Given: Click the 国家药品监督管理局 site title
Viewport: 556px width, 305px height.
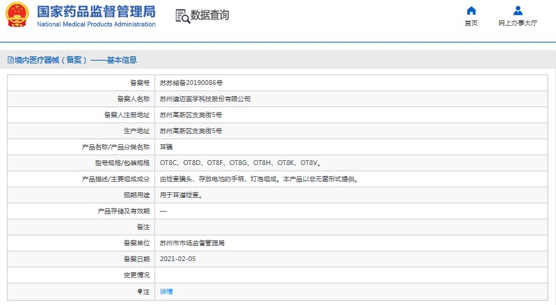Looking at the screenshot, I should tap(96, 12).
